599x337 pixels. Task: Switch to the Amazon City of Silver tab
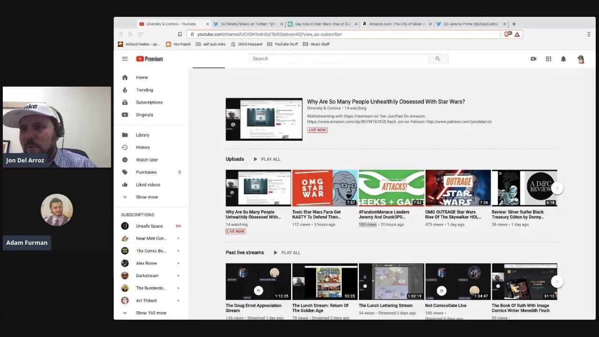click(x=396, y=24)
